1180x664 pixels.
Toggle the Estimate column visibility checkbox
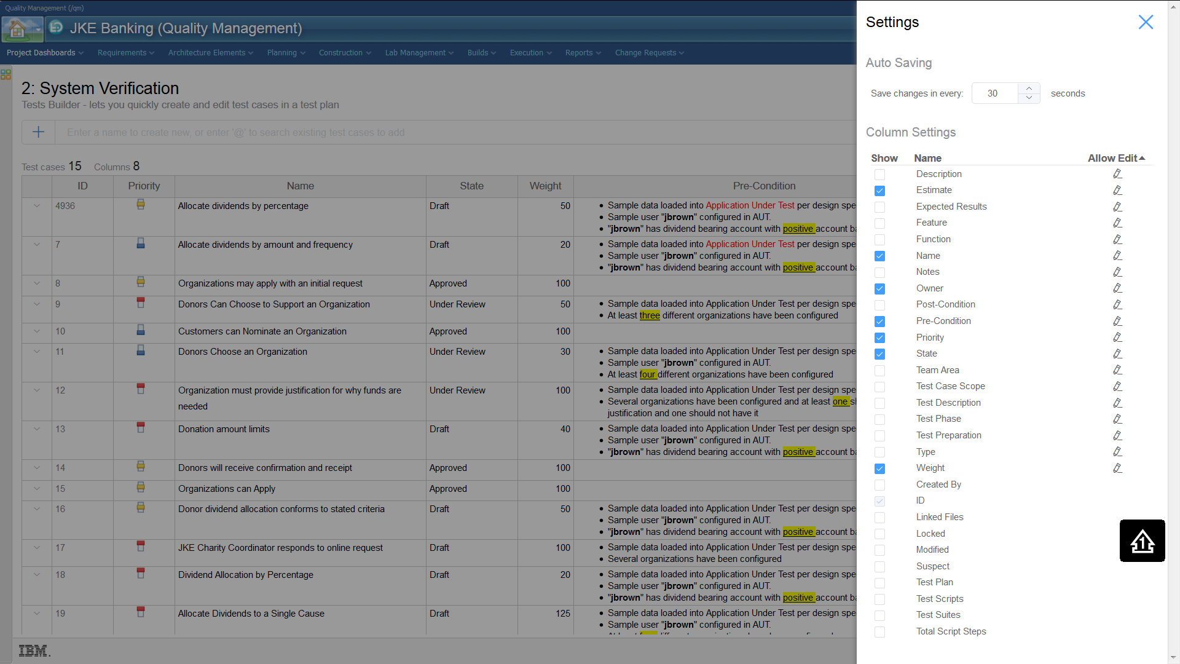pos(879,191)
